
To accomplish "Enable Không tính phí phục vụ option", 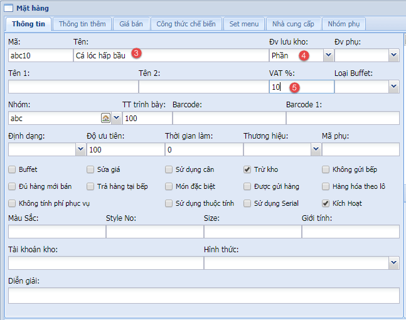I will click(13, 203).
